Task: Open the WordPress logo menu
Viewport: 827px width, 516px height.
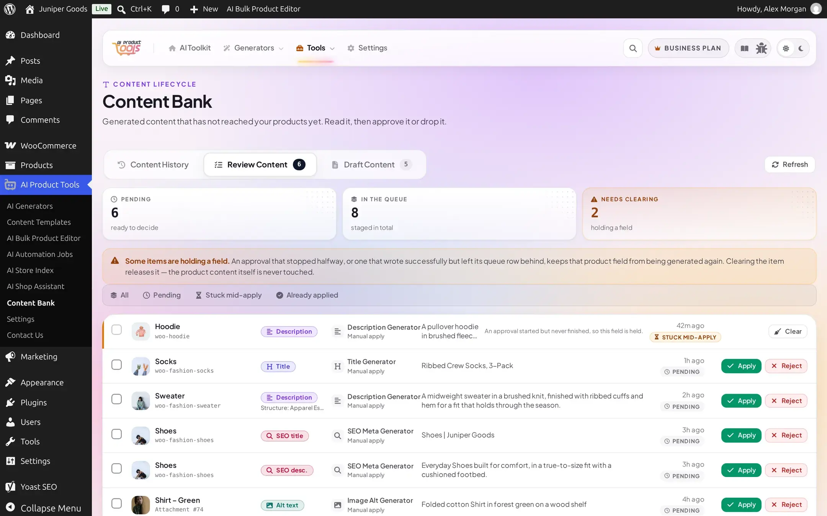Action: coord(10,9)
